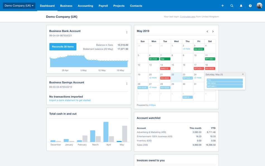Select red INV-0042 calendar entry
Viewport: 265px width, 166px height.
(x=165, y=78)
